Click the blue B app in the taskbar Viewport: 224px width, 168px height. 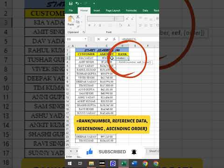pyautogui.click(x=113, y=163)
